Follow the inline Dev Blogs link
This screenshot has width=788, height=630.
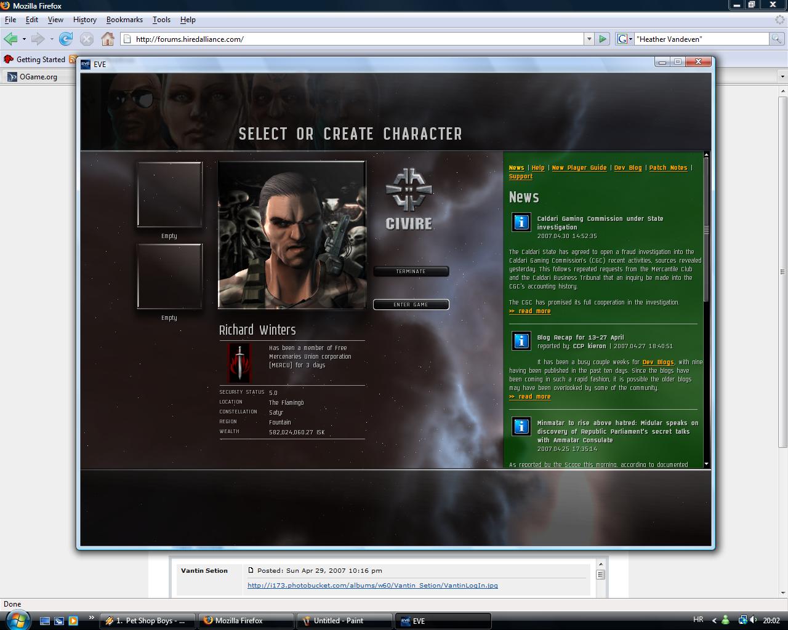658,362
